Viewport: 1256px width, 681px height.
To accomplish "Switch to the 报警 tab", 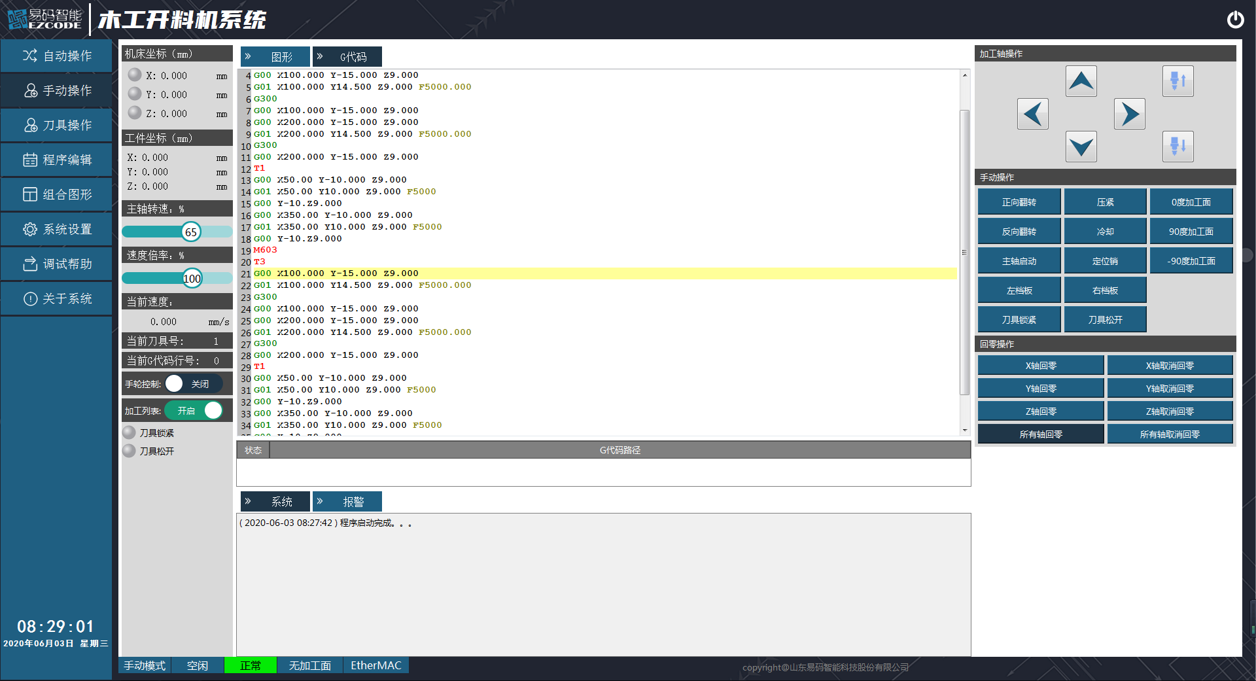I will [x=347, y=502].
